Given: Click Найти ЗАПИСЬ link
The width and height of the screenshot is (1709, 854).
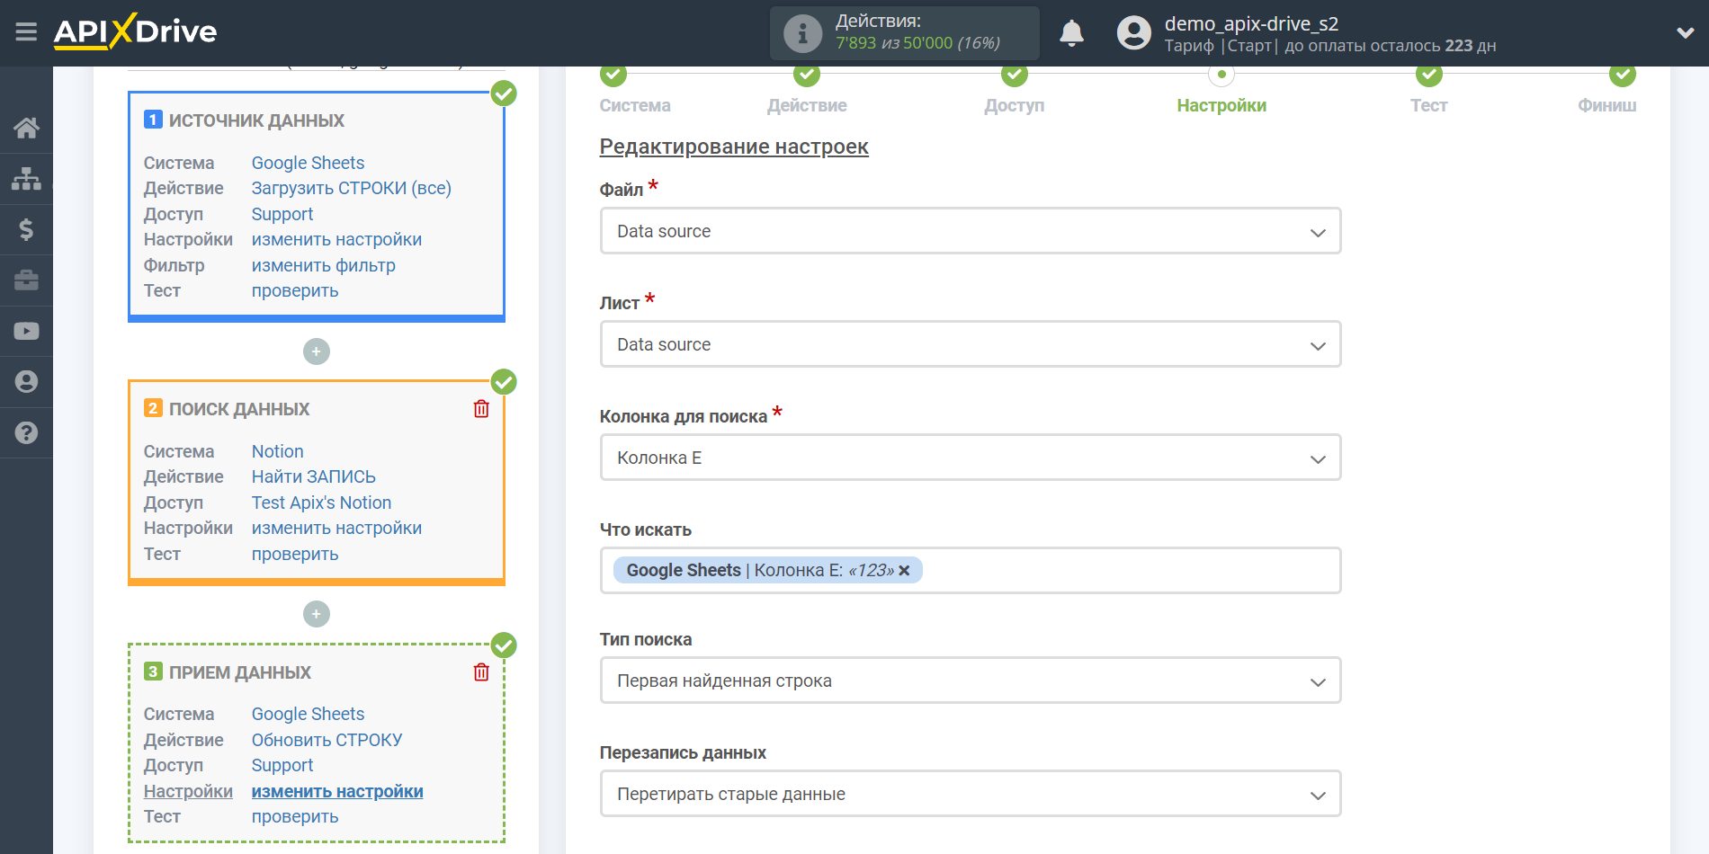Looking at the screenshot, I should click(313, 476).
